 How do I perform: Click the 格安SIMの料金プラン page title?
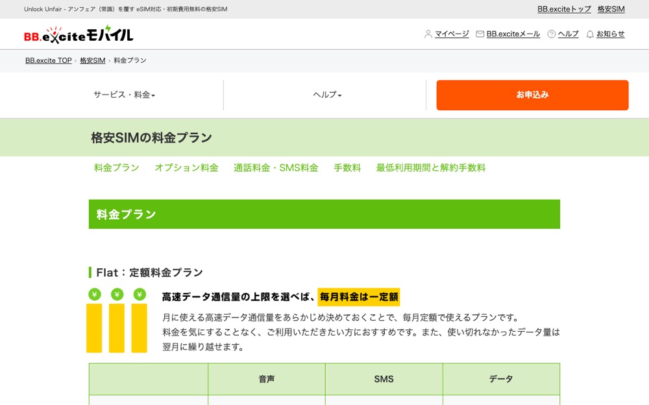151,137
